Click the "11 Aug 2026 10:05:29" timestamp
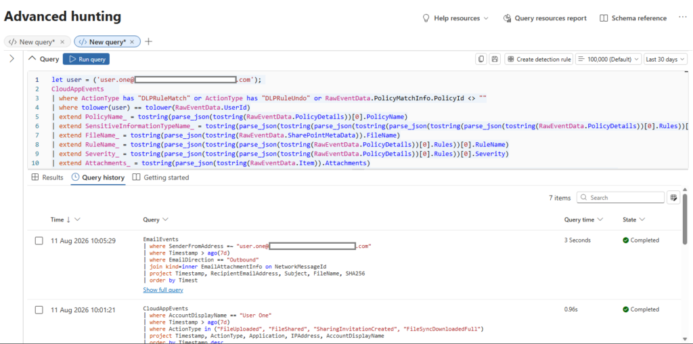 pyautogui.click(x=83, y=240)
